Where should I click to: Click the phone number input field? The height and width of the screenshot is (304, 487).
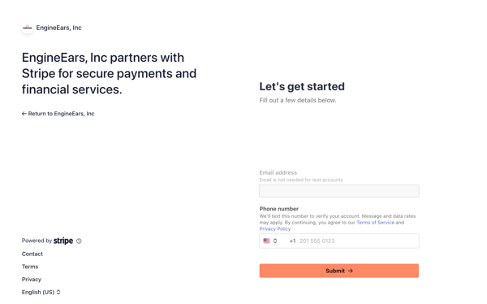(x=339, y=241)
